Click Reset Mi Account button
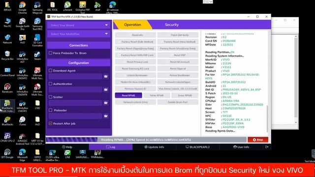Viewport: 315px width, 177px height. click(x=178, y=62)
